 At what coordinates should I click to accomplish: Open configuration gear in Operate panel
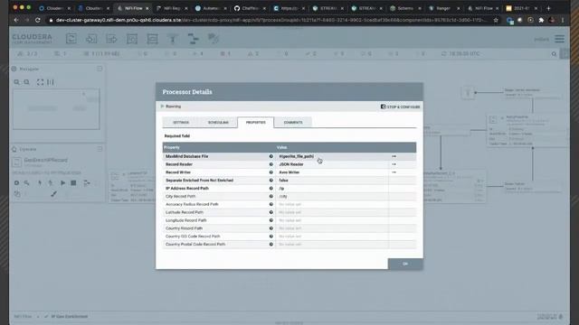click(16, 182)
